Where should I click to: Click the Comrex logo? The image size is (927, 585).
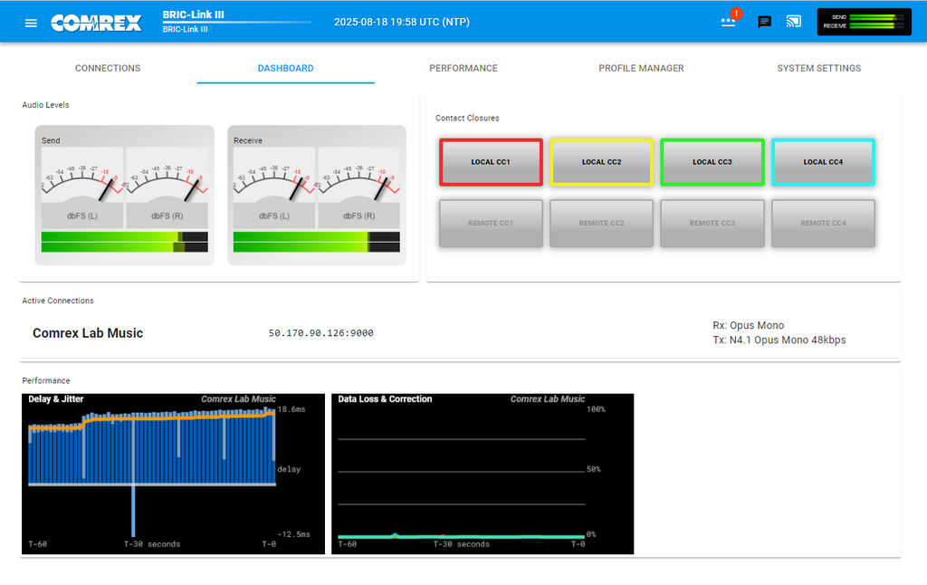[96, 23]
